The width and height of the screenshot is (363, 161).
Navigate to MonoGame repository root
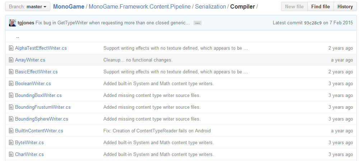(x=69, y=6)
